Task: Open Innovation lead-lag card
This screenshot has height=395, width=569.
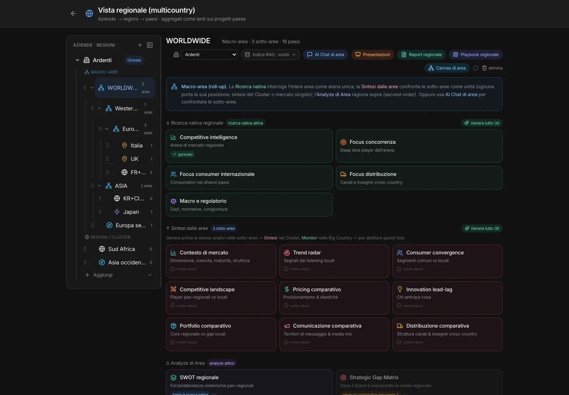Action: (447, 298)
